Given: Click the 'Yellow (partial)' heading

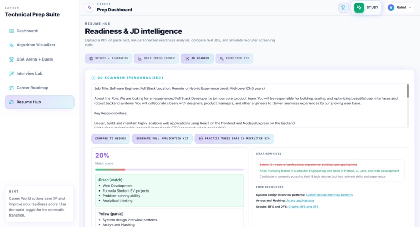Looking at the screenshot, I should coord(111,214).
